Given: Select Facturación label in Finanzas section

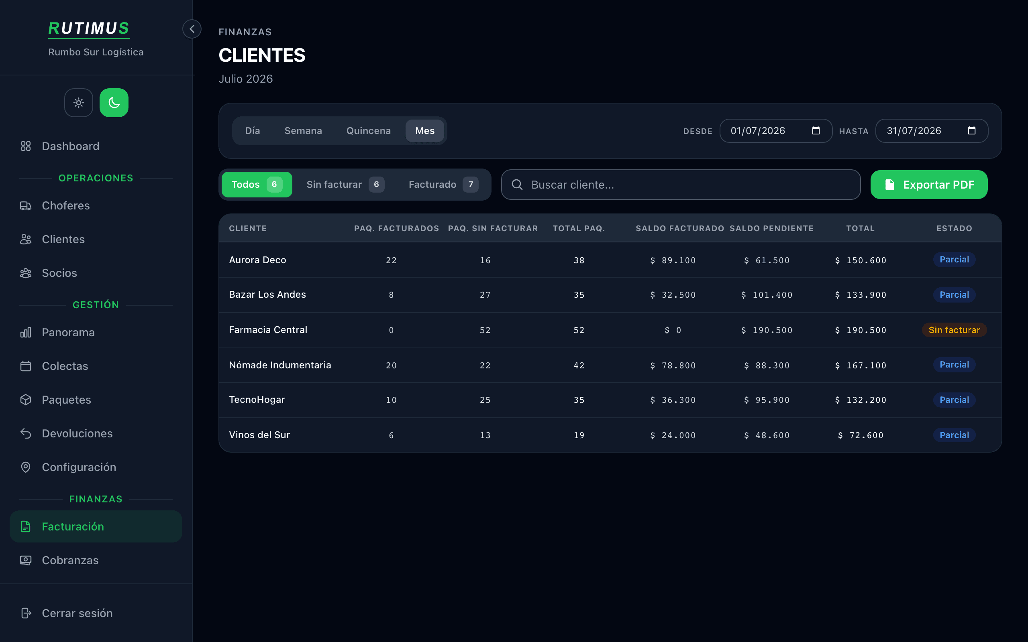Looking at the screenshot, I should pos(73,526).
